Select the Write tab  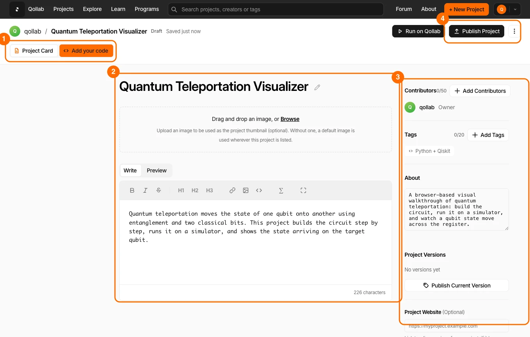coord(130,170)
